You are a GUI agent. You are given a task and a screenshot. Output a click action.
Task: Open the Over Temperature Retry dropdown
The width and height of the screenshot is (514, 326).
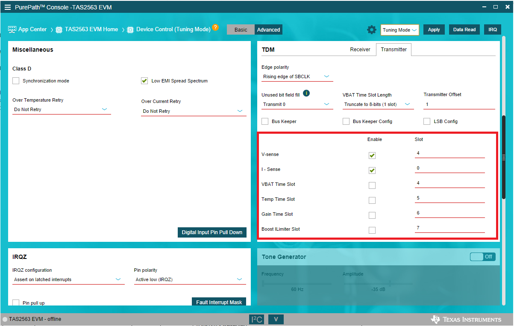point(62,110)
